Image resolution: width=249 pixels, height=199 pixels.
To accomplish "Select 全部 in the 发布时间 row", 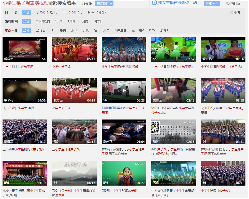I will coord(26,21).
